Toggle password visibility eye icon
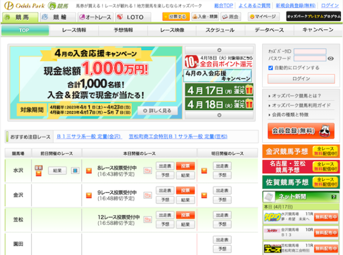The image size is (343, 255). tap(331, 58)
